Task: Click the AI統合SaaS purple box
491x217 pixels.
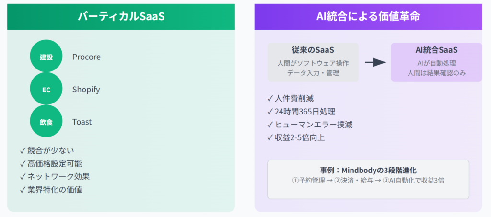Action: (436, 62)
